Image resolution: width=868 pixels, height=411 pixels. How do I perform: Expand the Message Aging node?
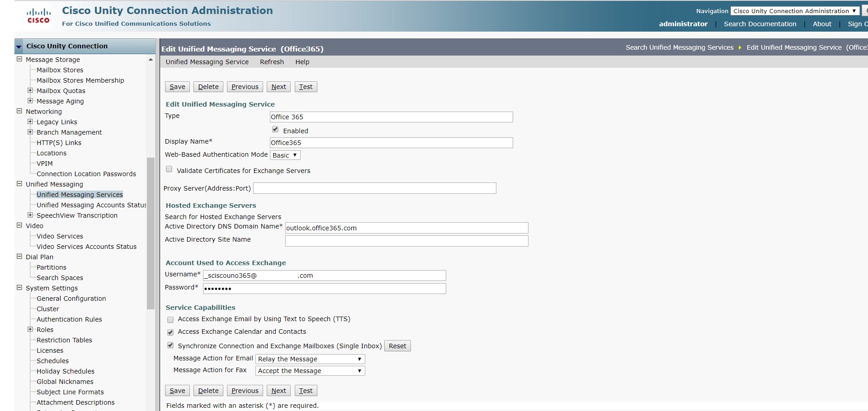pos(30,101)
